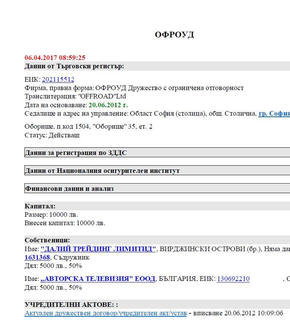This screenshot has height=321, width=290.
Task: Open 'Актуален дружествен договор/учредителен акт/устав' link
Action: pos(106,313)
